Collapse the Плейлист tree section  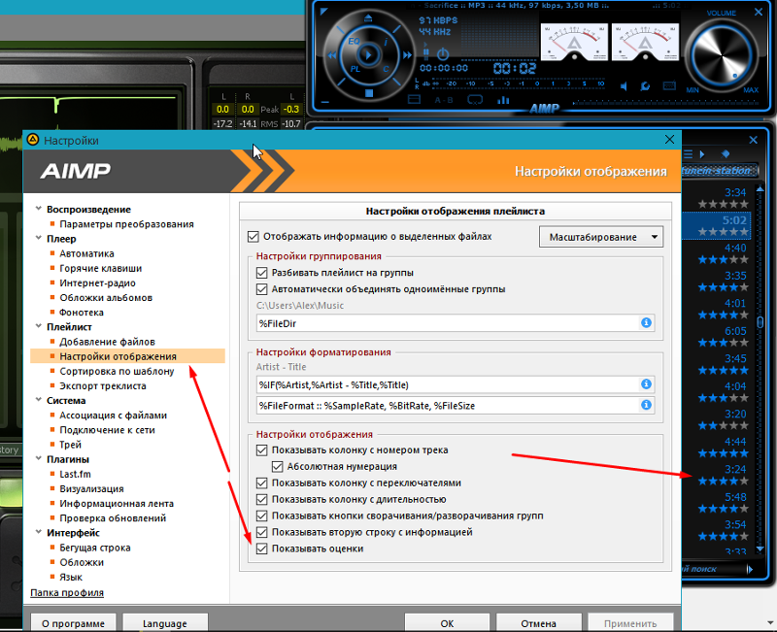(x=38, y=326)
